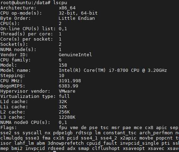Click the root@ubuntu:/data# prompt
179x152 pixels.
pos(25,3)
